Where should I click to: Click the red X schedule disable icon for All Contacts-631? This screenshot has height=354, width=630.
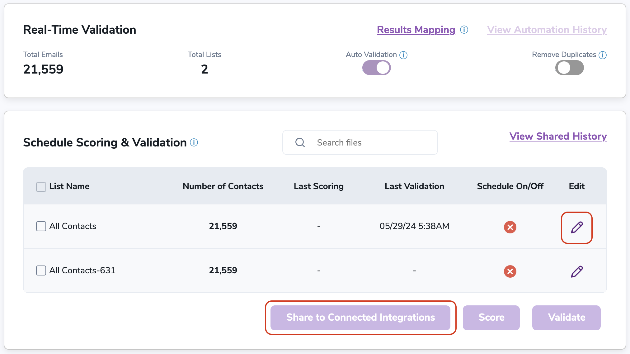[510, 271]
